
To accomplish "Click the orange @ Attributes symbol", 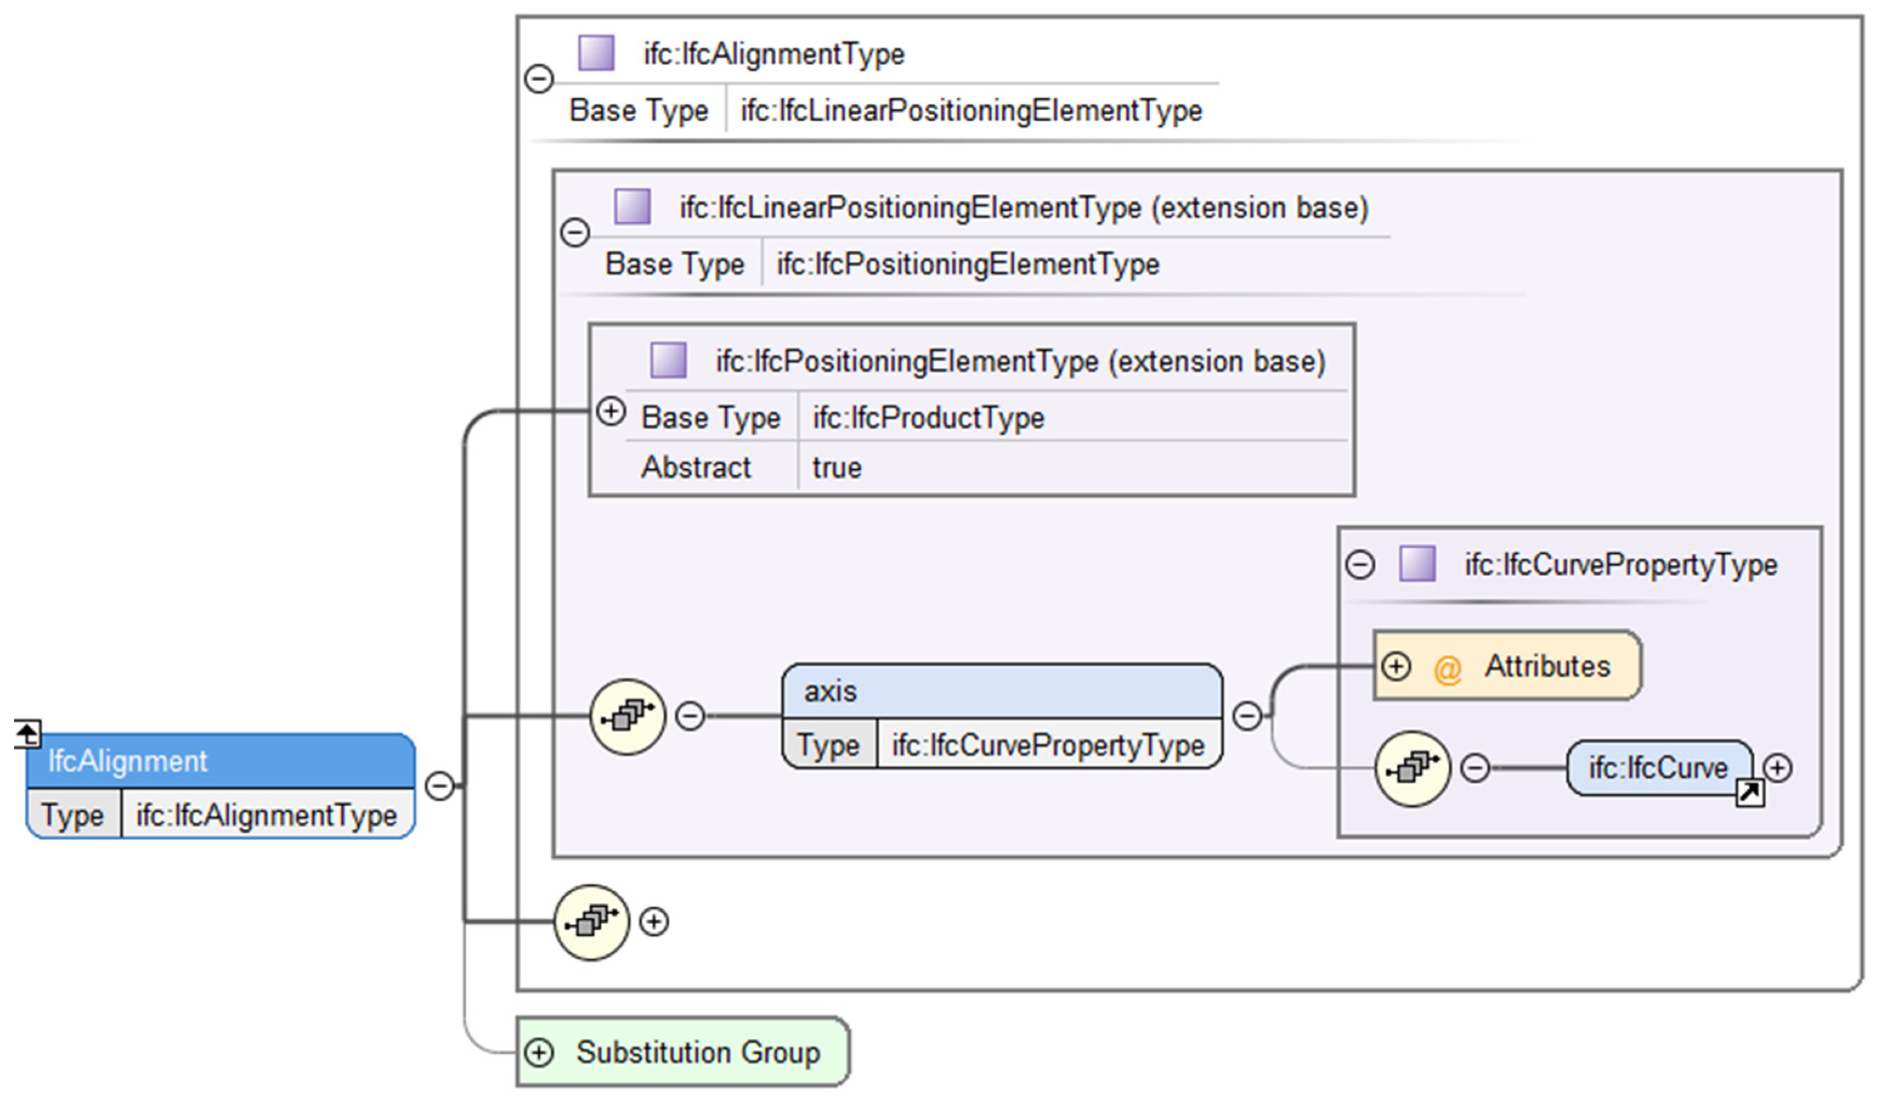I will point(1447,669).
